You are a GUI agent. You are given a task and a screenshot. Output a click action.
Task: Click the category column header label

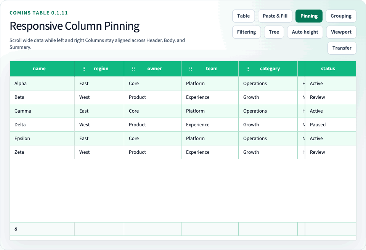coord(270,69)
